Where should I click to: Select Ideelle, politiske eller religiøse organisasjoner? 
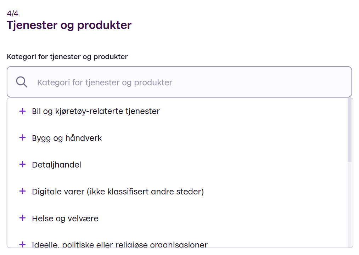click(x=119, y=245)
